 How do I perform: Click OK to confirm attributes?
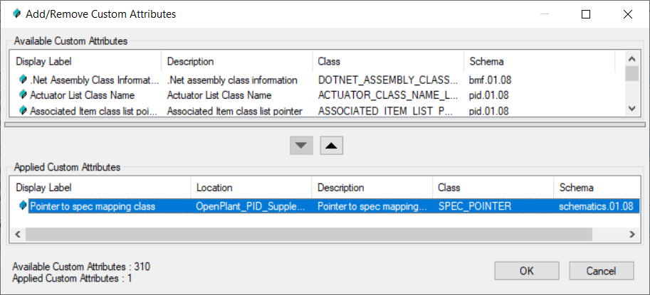pos(526,271)
